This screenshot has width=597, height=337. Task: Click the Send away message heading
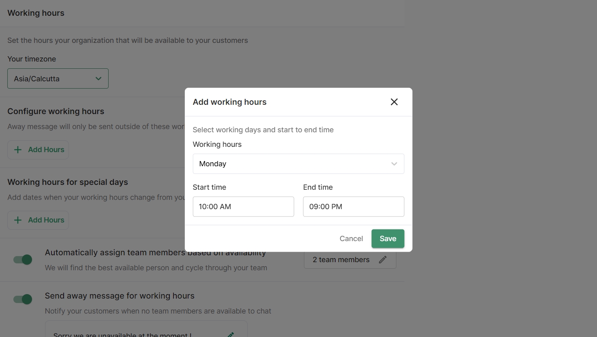coord(120,296)
